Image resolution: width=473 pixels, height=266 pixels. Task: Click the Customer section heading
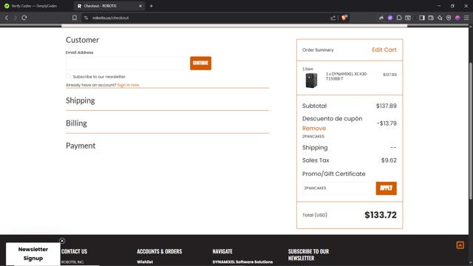pyautogui.click(x=82, y=40)
